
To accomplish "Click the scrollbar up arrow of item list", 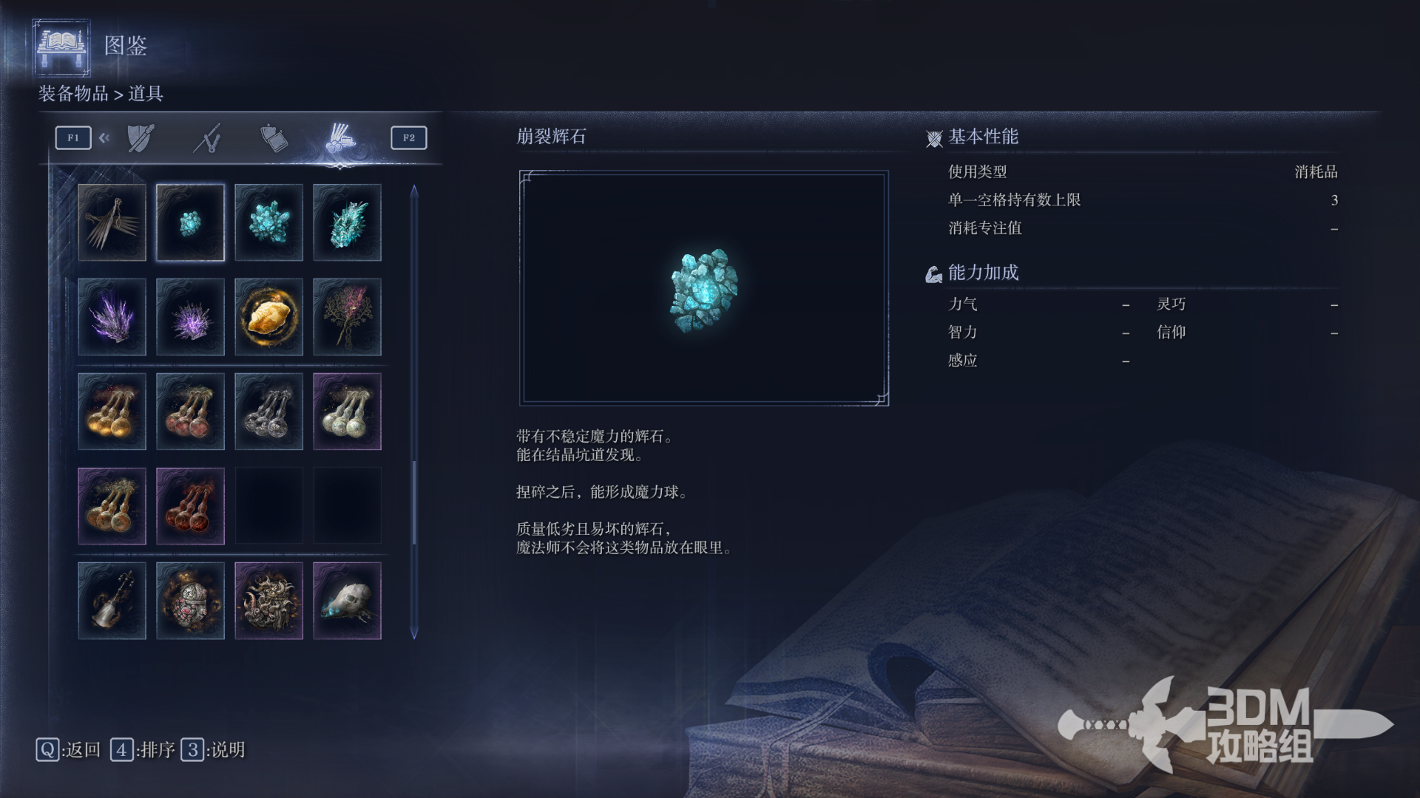I will pos(414,191).
